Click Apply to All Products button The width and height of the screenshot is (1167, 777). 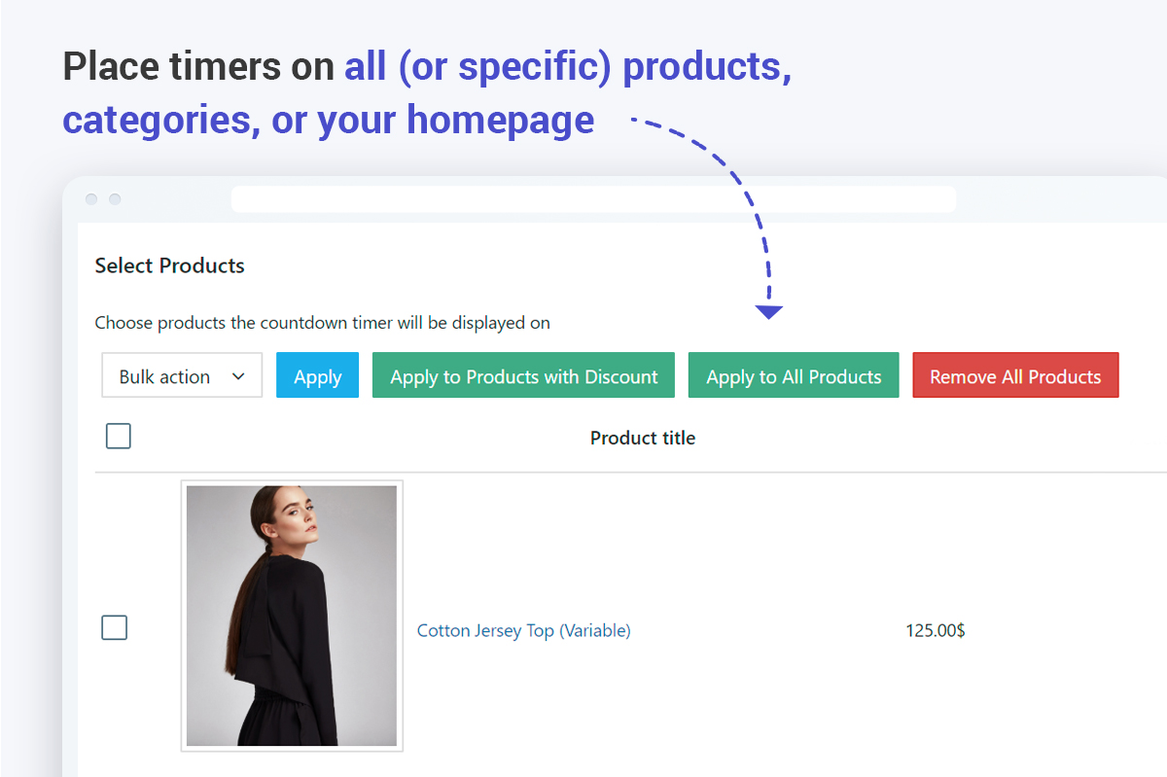pyautogui.click(x=793, y=376)
